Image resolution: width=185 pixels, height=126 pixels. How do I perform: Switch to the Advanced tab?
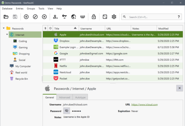click(x=64, y=97)
